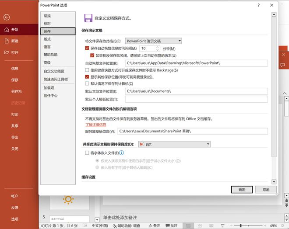Image resolution: width=289 pixels, height=229 pixels.
Task: Click the back arrow in the backstage sidebar
Action: 7,17
